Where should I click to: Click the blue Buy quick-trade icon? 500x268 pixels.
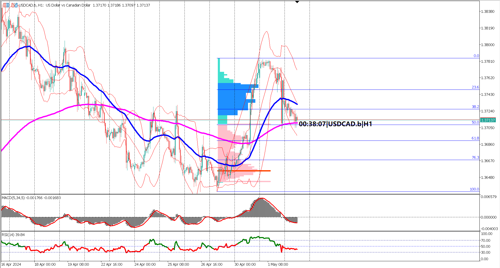[16, 5]
